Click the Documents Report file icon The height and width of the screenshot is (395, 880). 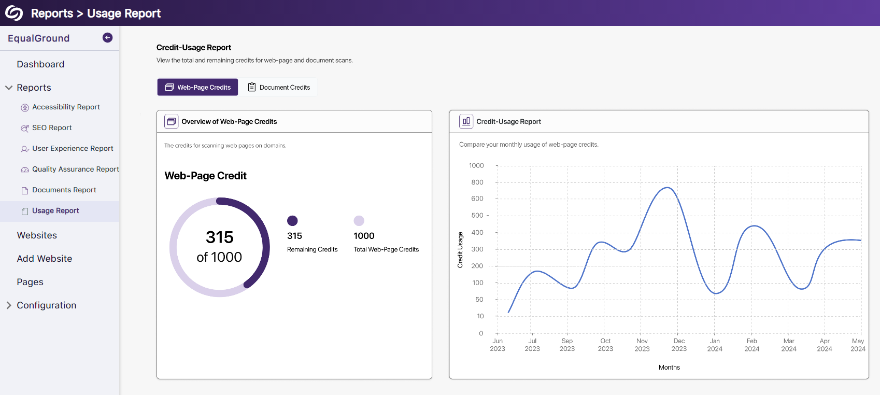(24, 191)
